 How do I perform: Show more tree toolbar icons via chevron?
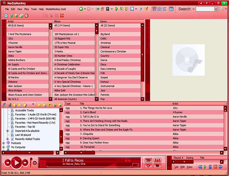click(x=33, y=104)
